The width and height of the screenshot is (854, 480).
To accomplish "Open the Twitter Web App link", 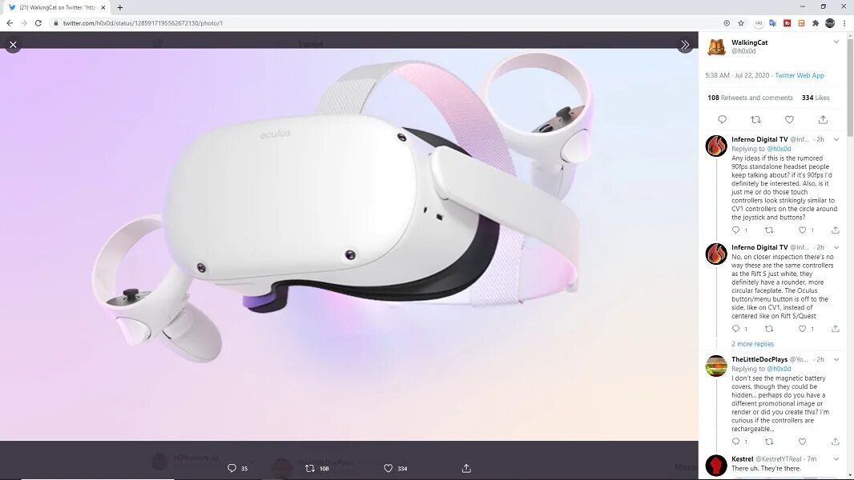I will (800, 75).
